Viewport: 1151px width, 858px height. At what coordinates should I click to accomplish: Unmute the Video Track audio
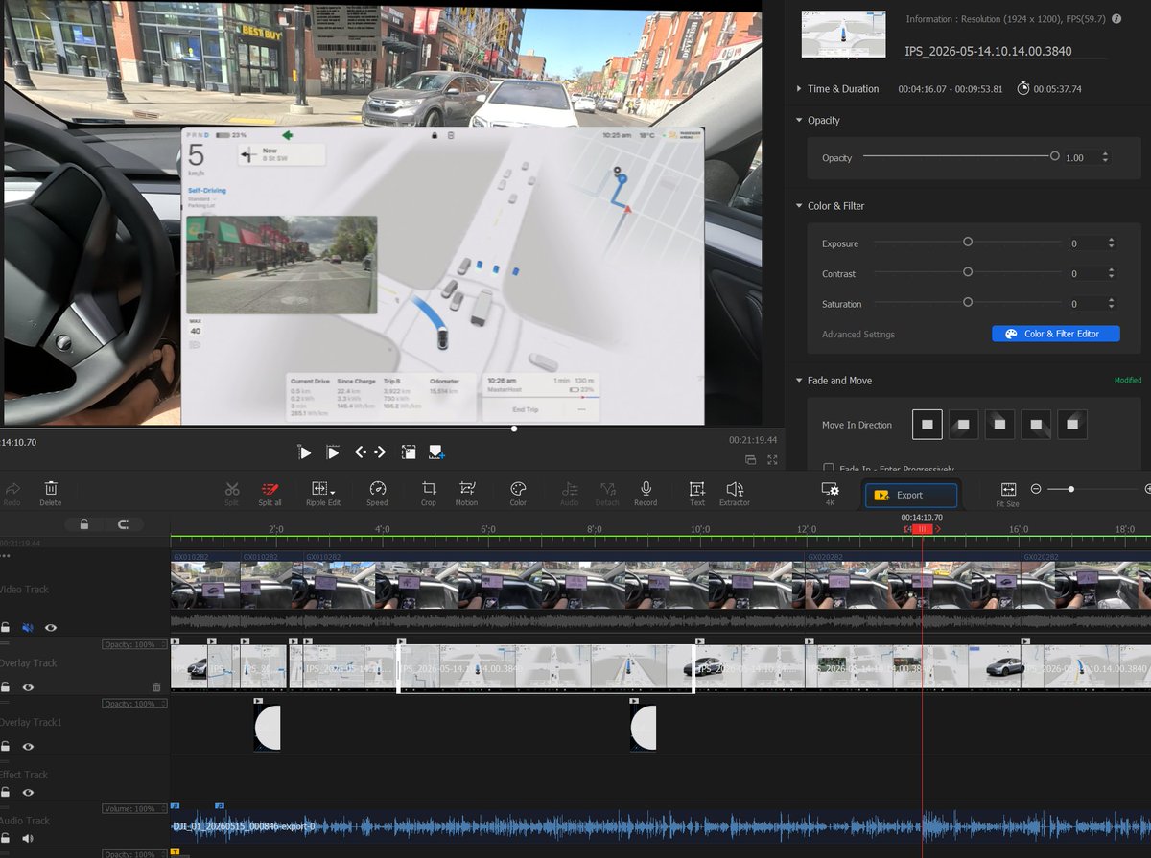(28, 627)
